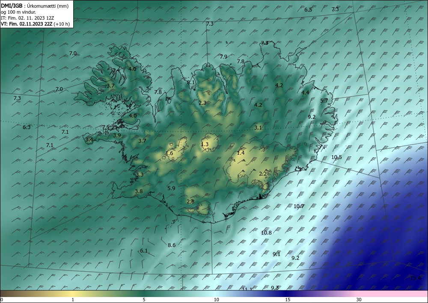Click the 10.7 value southeast of Iceland
Viewport: 428px width, 303px height.
[x=299, y=206]
